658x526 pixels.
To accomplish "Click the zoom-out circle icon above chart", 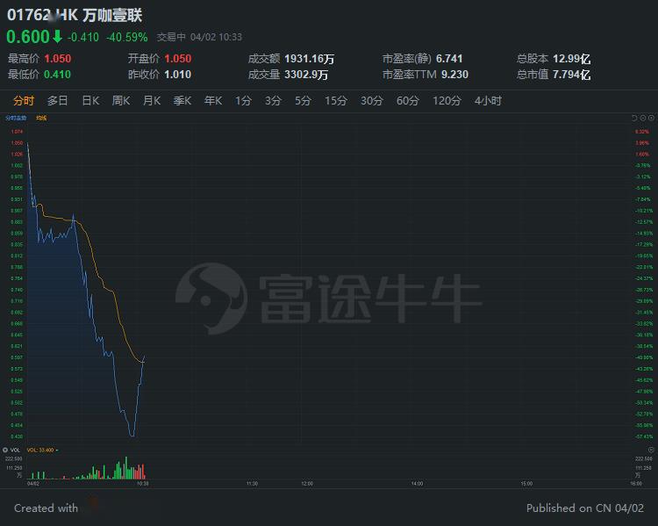I will pyautogui.click(x=643, y=118).
